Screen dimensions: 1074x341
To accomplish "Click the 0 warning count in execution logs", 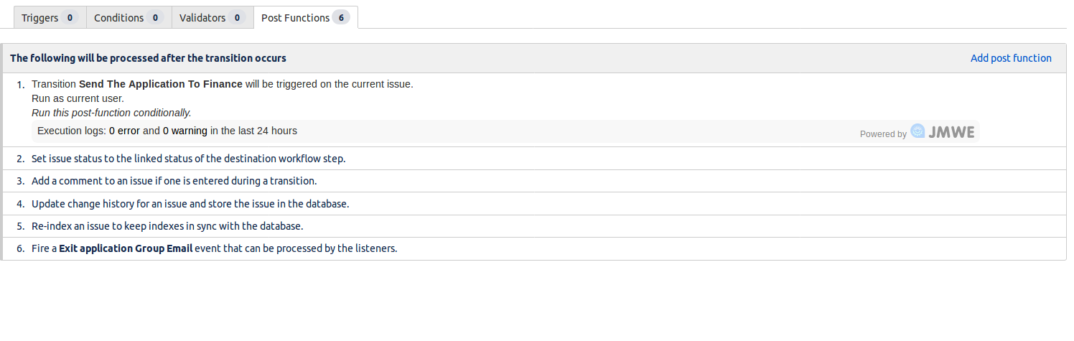I will 185,131.
